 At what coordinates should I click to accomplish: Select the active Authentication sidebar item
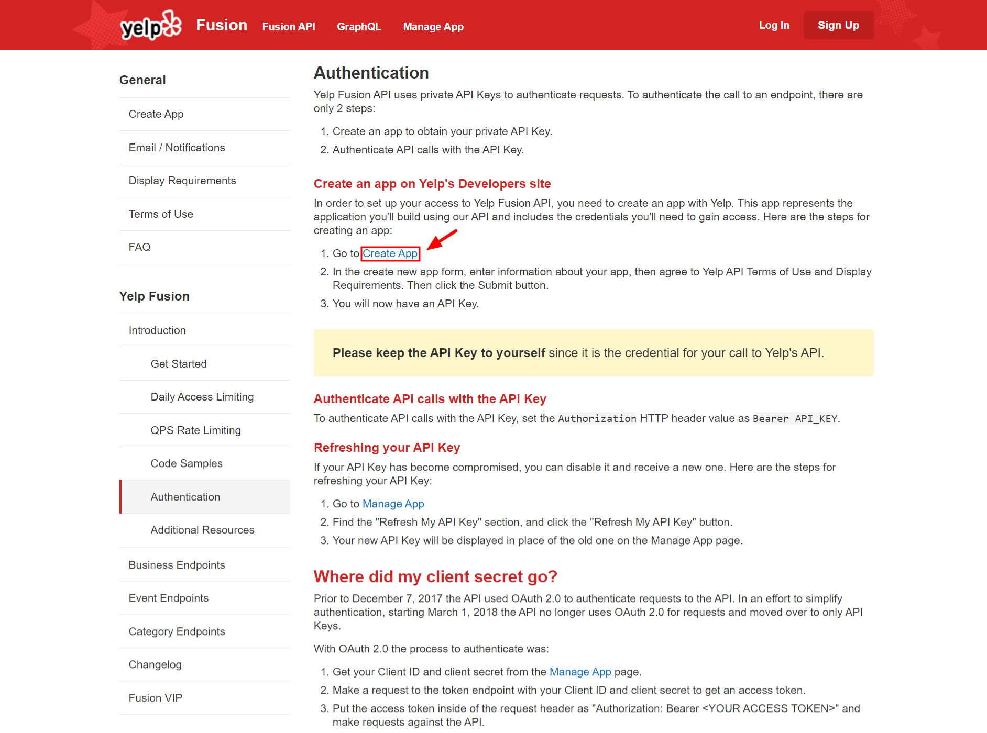pyautogui.click(x=205, y=497)
